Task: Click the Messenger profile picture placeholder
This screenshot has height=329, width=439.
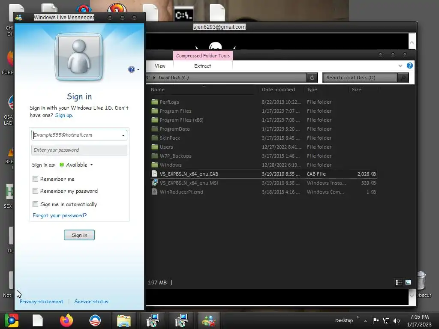Action: point(79,57)
